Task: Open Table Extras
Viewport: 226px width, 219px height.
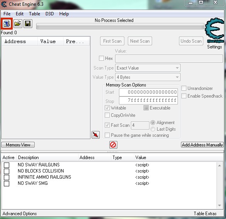Action: [205, 214]
